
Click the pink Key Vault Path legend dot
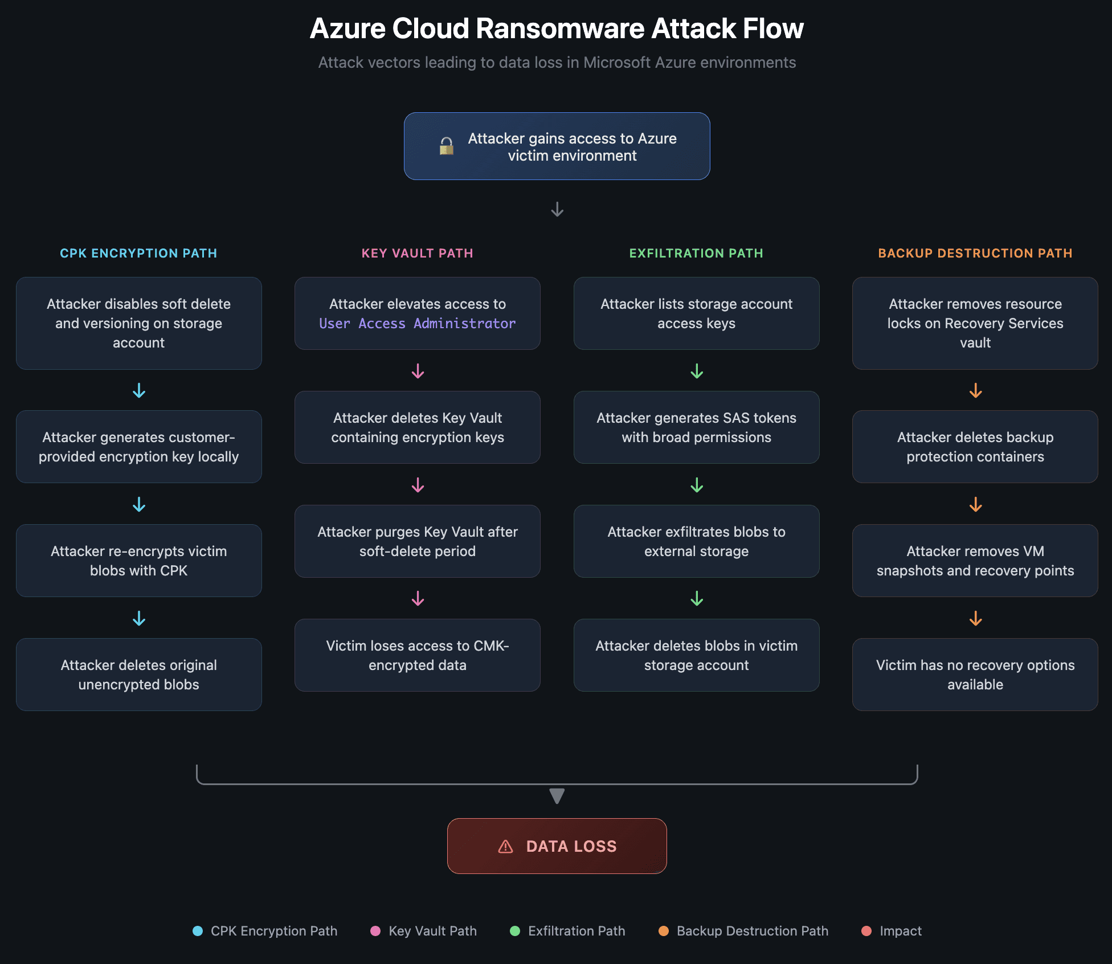(x=375, y=931)
